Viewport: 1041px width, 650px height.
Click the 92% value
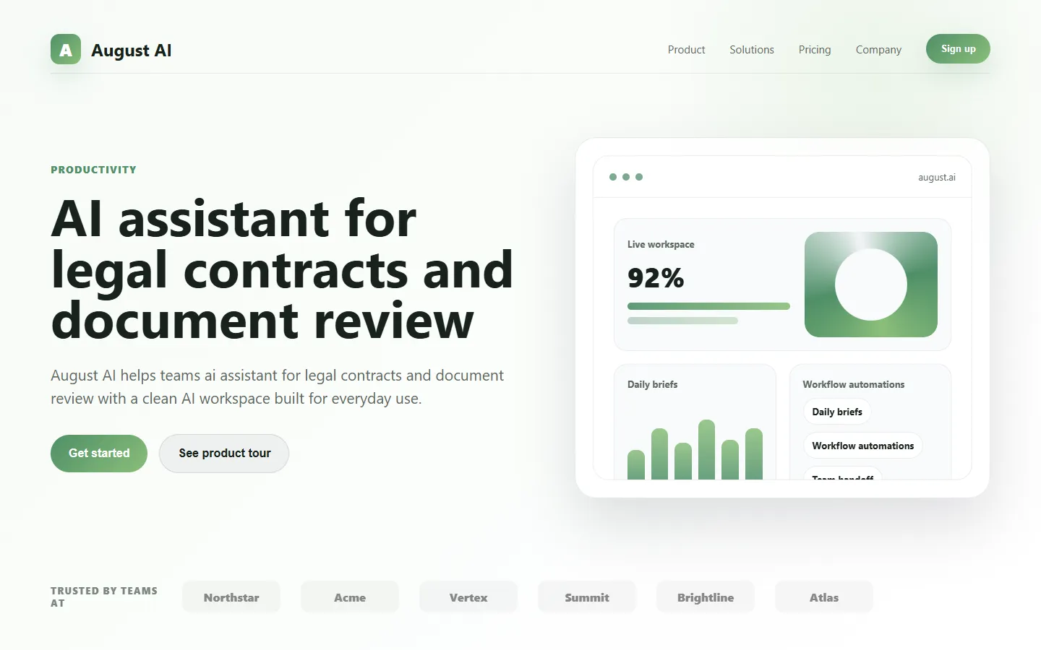coord(656,277)
